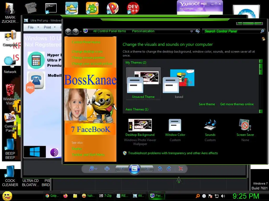Screen dimensions: 269x201
Task: Open the Network desktop icon
Action: coord(10,65)
